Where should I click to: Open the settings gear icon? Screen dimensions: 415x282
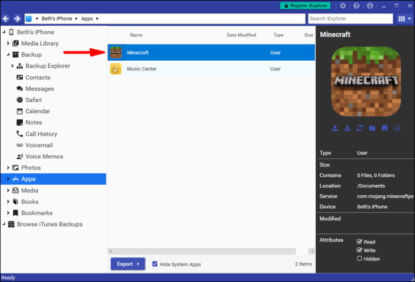click(x=343, y=5)
